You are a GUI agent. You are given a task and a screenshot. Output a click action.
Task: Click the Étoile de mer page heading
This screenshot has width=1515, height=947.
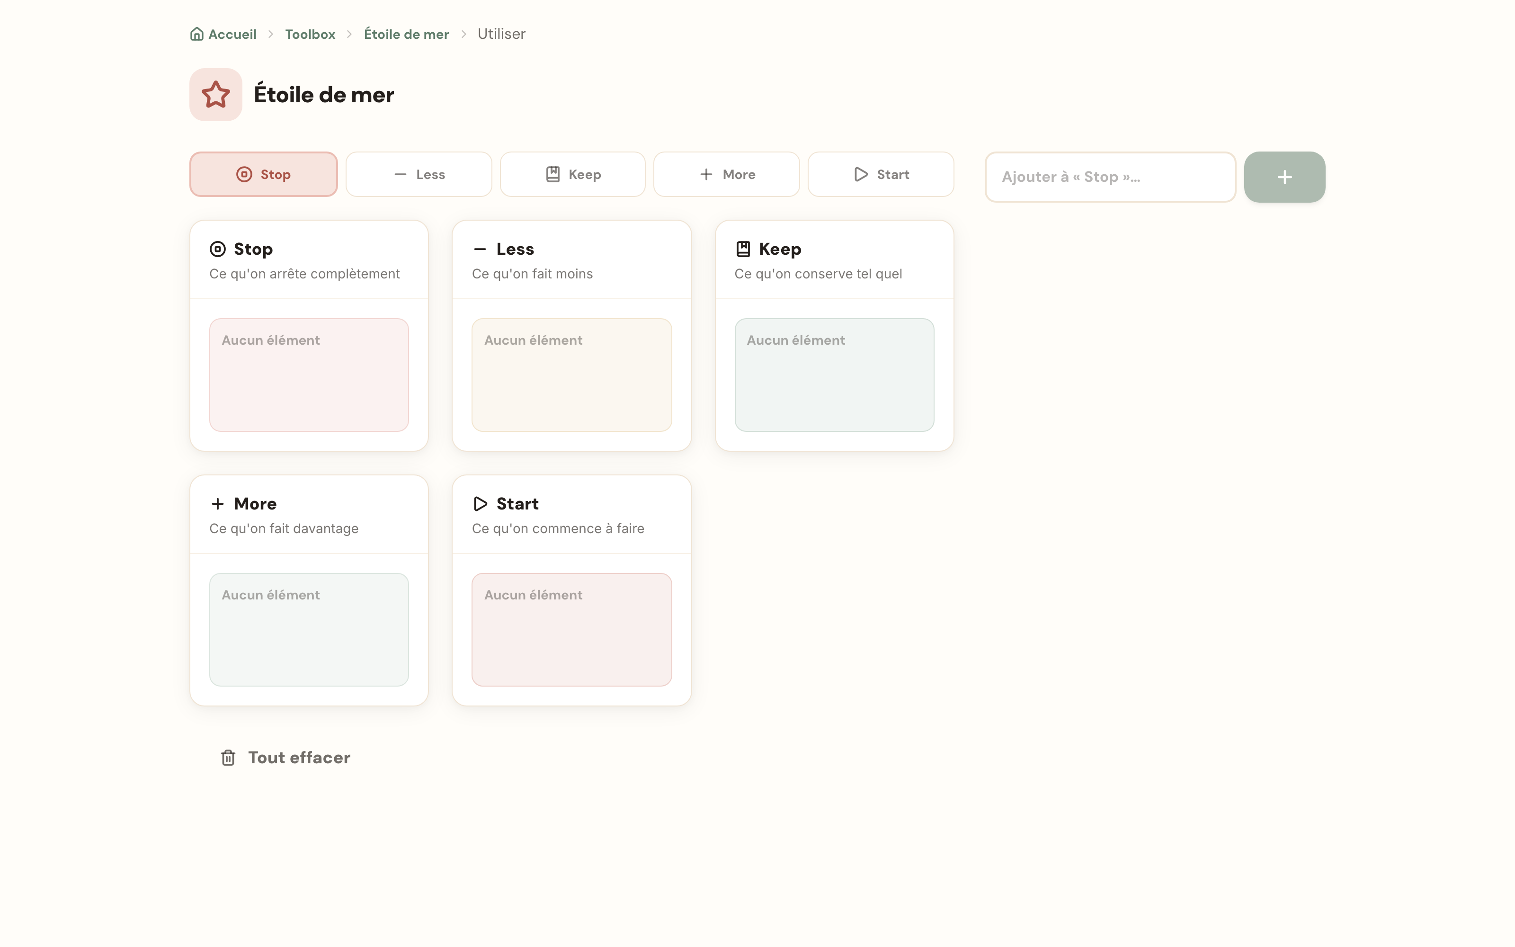(x=324, y=95)
